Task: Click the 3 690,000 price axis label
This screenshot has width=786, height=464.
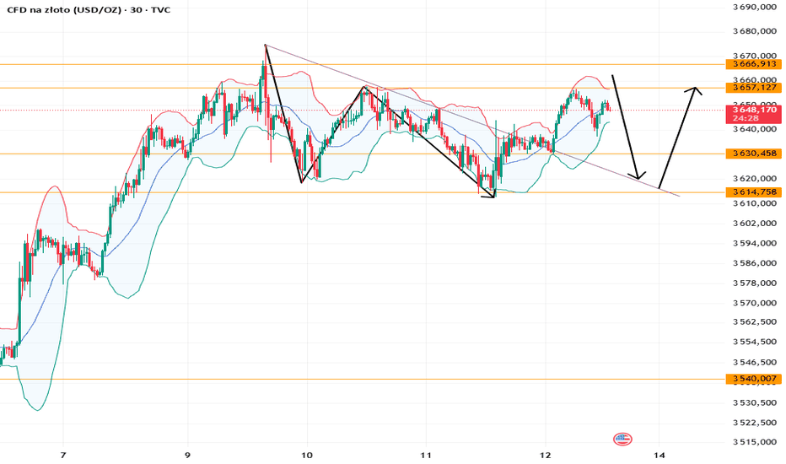Action: pos(755,7)
